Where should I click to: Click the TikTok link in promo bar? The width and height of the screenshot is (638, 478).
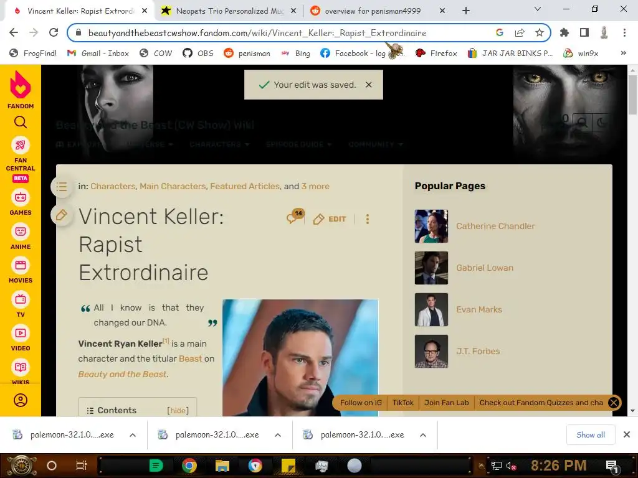[403, 403]
